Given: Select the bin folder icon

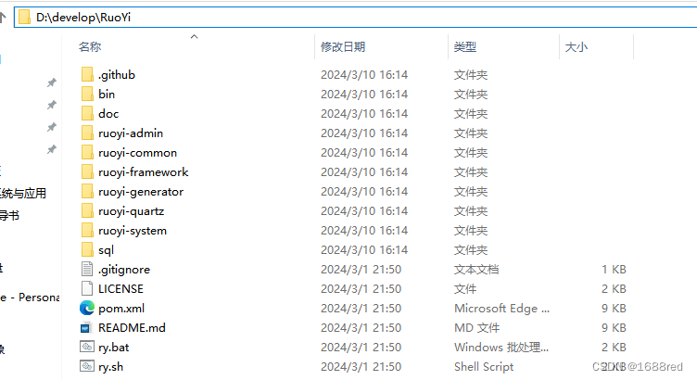Looking at the screenshot, I should click(x=87, y=95).
